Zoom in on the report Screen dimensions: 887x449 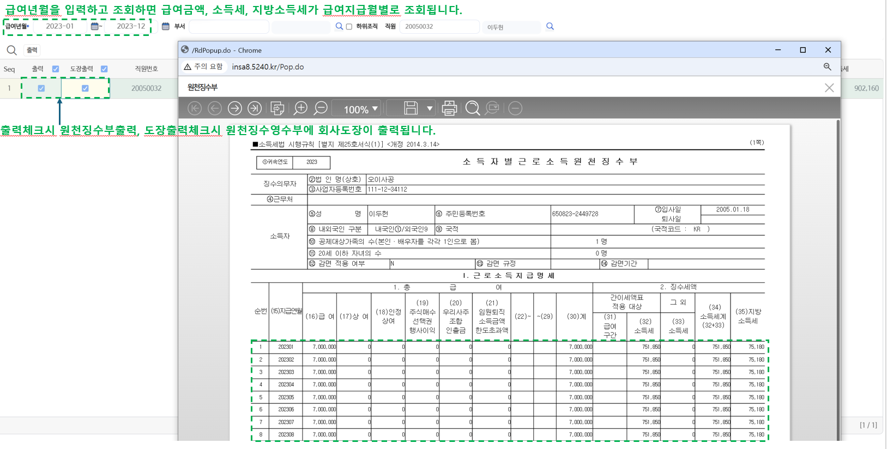[300, 108]
